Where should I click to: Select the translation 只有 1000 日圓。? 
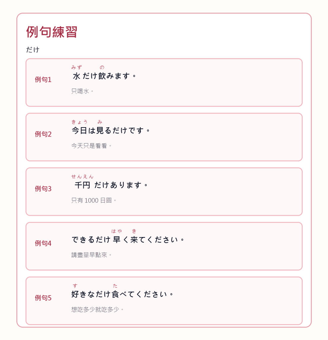pos(94,200)
